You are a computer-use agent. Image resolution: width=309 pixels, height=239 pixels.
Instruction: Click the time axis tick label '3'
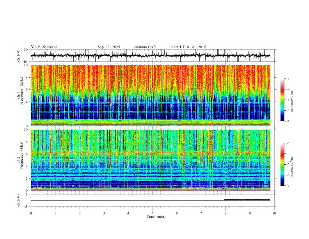point(104,213)
